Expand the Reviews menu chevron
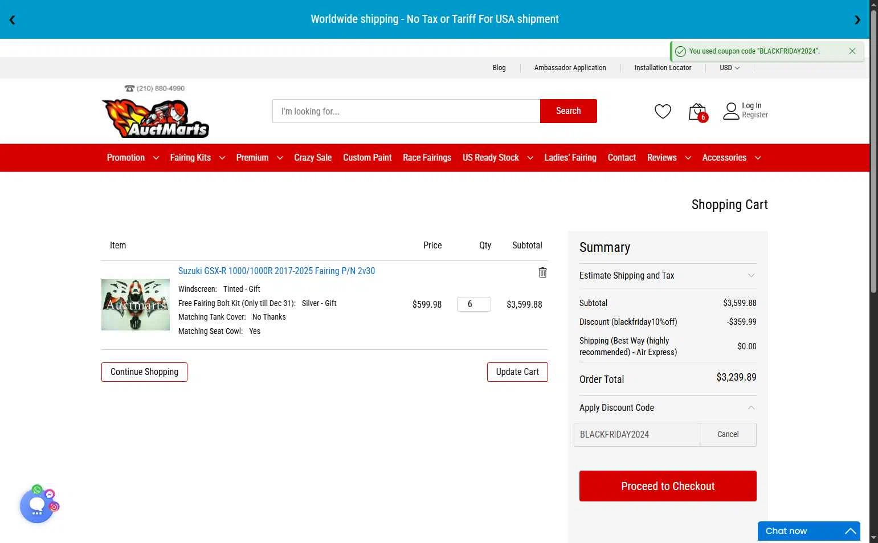Screen dimensions: 878x543 coord(688,158)
